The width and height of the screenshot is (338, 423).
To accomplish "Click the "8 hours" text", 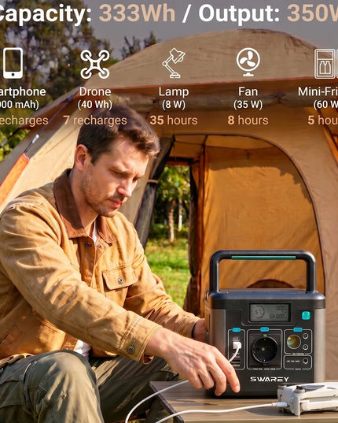I will click(x=248, y=121).
